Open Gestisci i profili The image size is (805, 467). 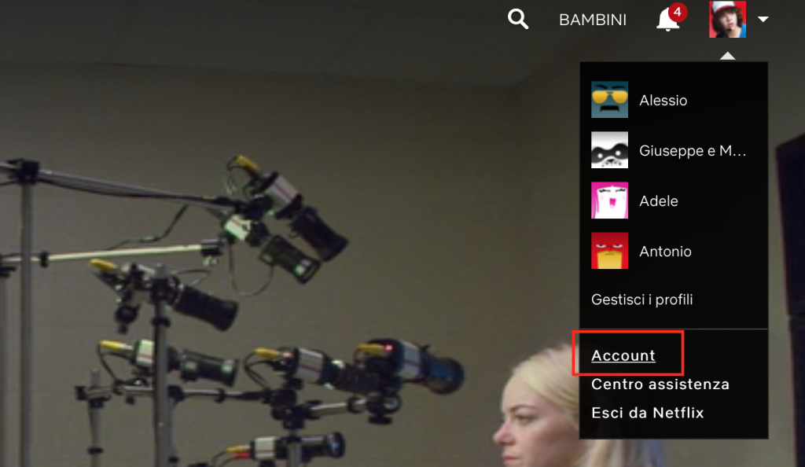click(641, 300)
